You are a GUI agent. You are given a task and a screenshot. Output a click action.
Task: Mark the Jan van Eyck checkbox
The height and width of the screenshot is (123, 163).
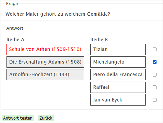154,100
